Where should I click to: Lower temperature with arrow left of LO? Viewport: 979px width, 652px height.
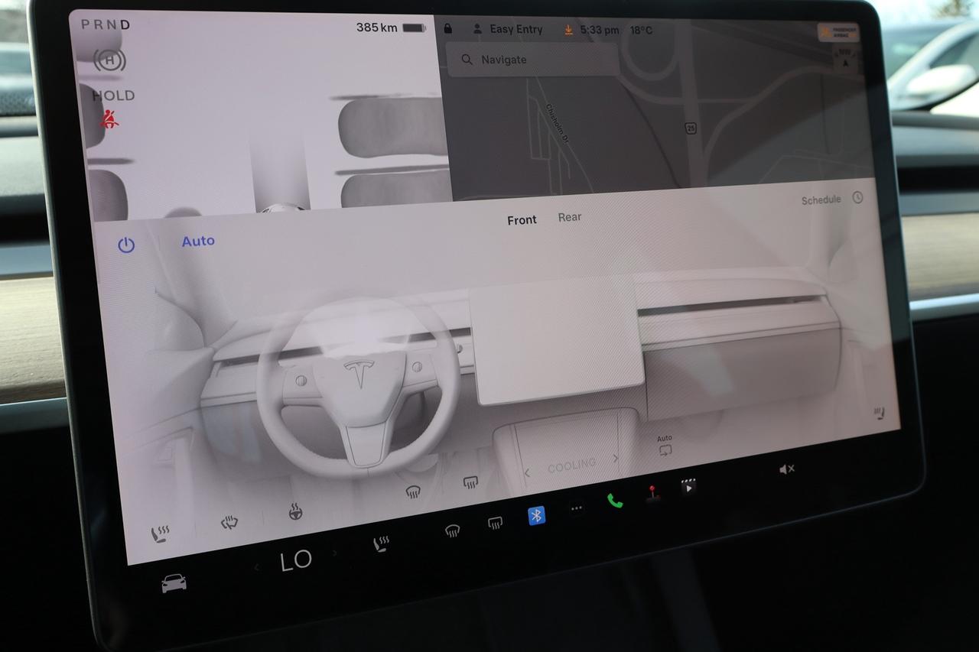(257, 566)
